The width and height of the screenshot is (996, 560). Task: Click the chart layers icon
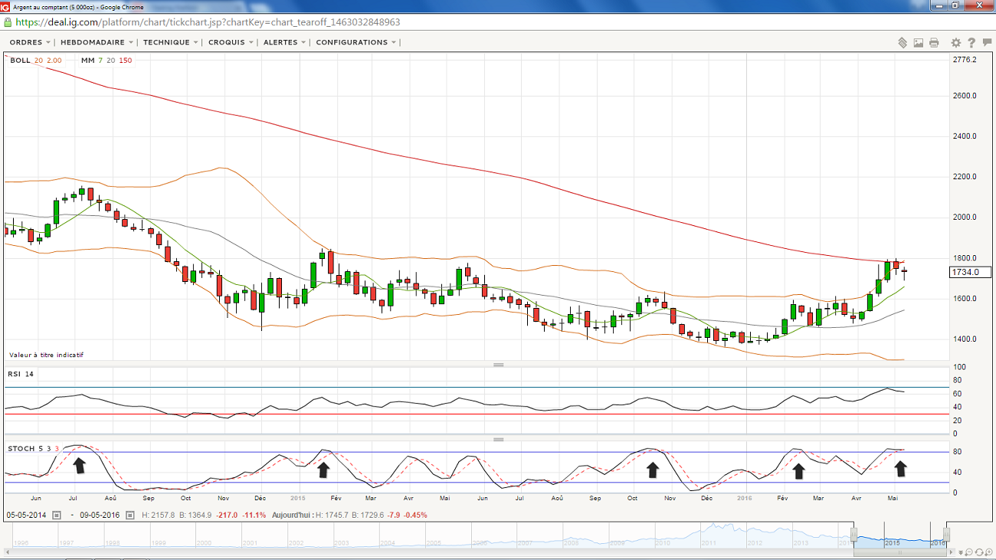pos(903,43)
